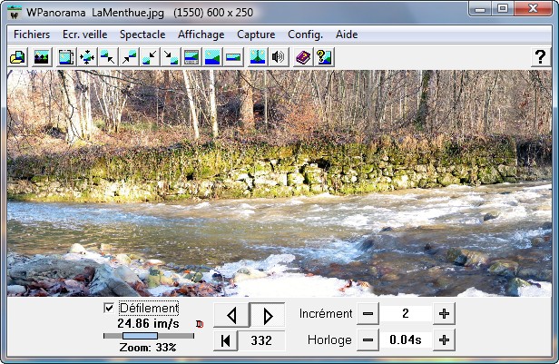The width and height of the screenshot is (559, 364).
Task: Click the 24.86 im/s speed text
Action: pyautogui.click(x=148, y=324)
